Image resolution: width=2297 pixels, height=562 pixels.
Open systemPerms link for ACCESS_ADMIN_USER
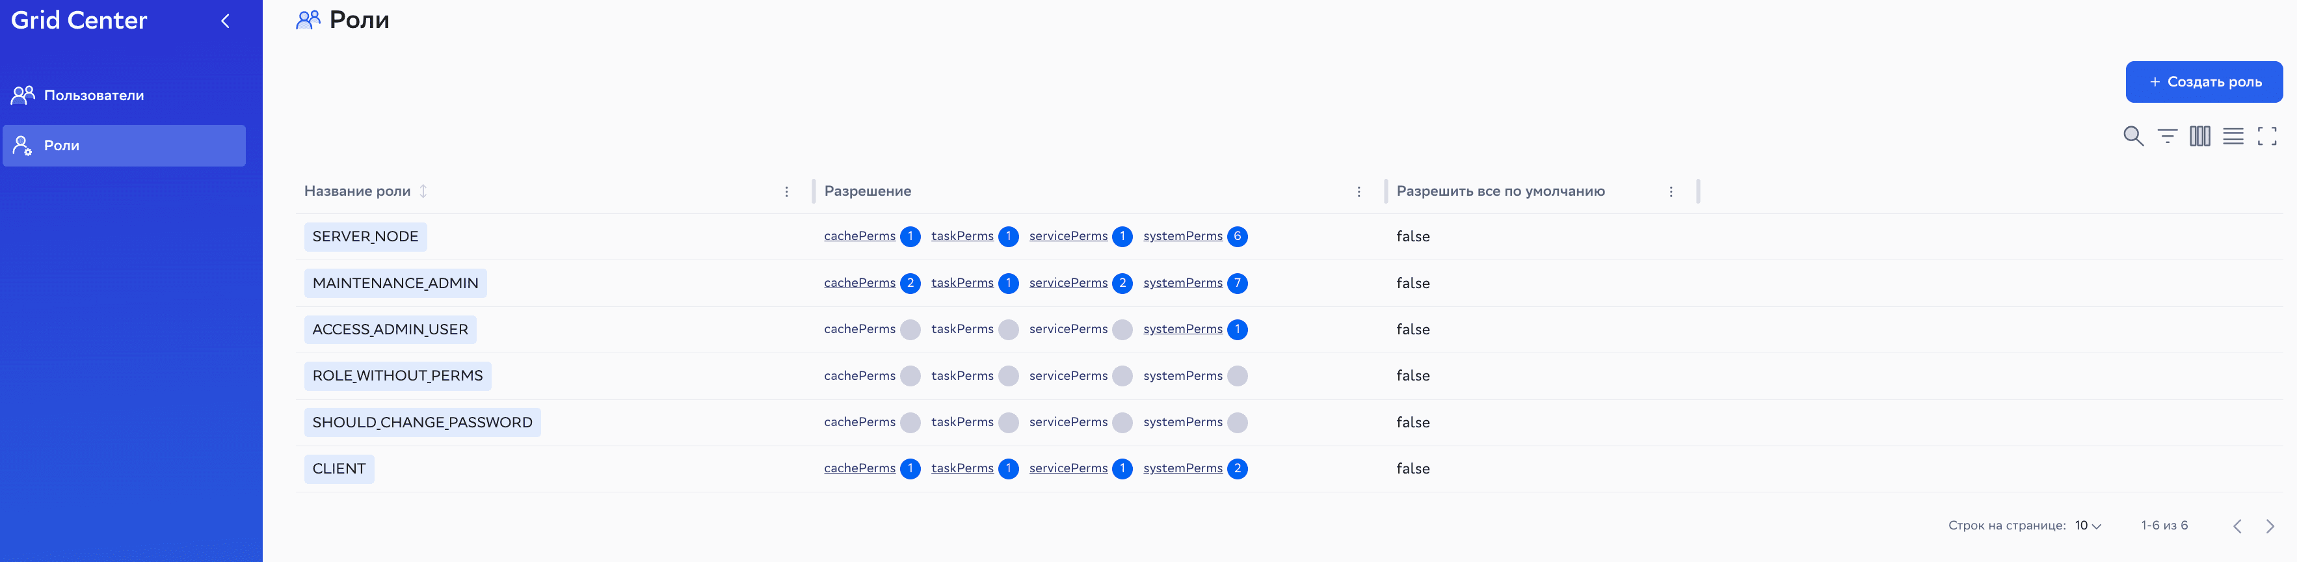click(x=1182, y=329)
